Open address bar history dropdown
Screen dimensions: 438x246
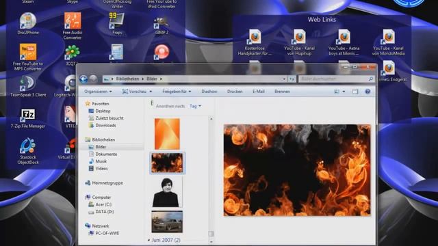click(284, 79)
